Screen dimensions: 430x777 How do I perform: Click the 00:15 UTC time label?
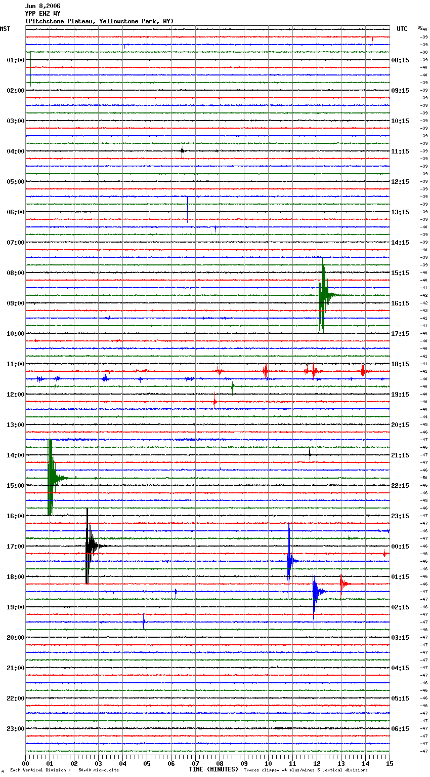(x=400, y=546)
